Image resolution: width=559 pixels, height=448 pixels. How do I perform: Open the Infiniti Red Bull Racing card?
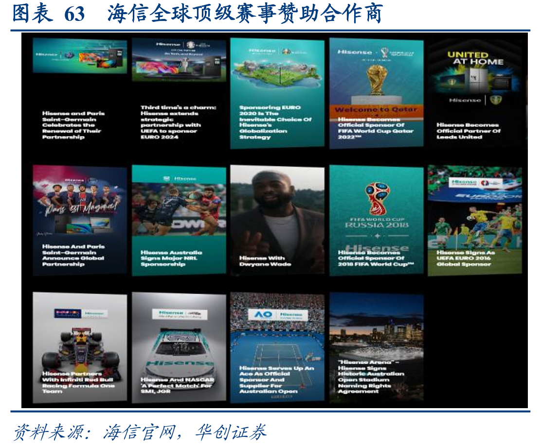(x=79, y=347)
